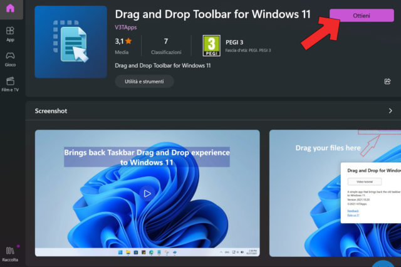Click 'Fascia d'età: PEGI. PEGI 3' text
This screenshot has width=401, height=267.
click(x=248, y=50)
